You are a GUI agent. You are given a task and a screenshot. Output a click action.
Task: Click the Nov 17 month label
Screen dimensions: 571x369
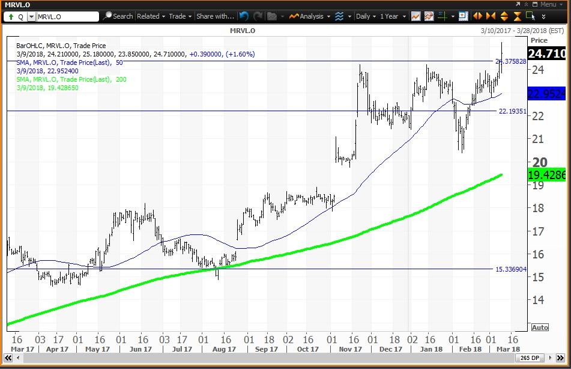pos(350,349)
